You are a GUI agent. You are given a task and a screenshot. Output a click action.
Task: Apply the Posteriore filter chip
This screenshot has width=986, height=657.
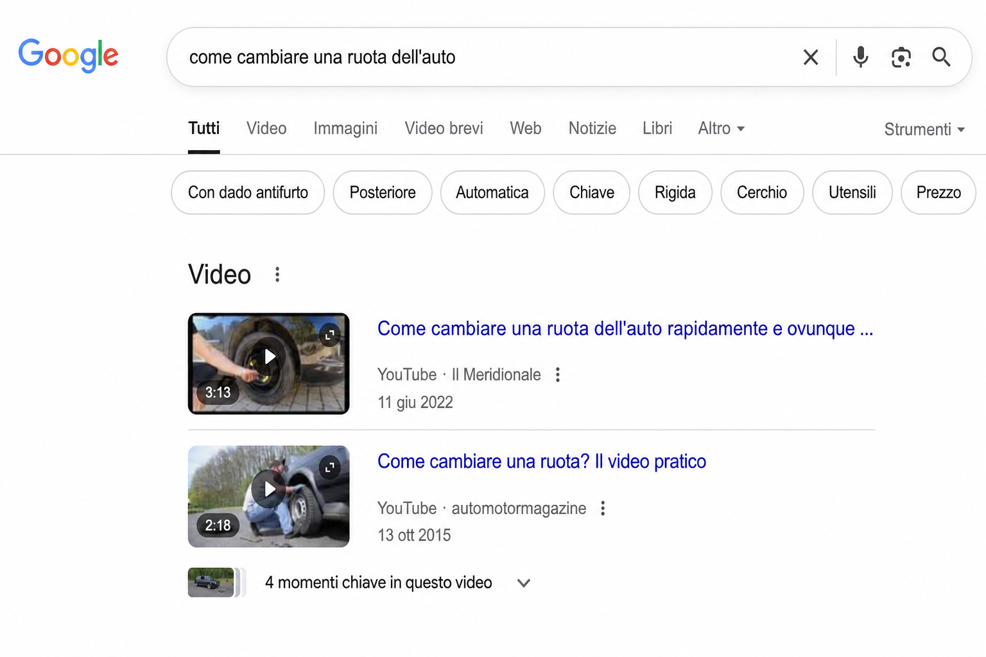pyautogui.click(x=383, y=192)
